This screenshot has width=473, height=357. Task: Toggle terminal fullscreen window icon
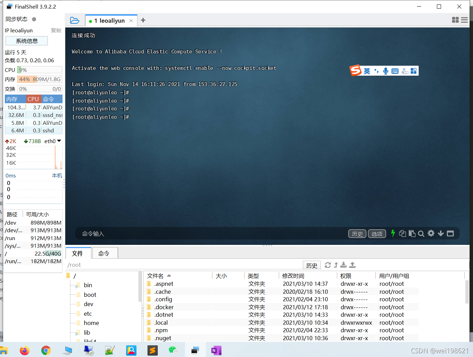click(450, 234)
